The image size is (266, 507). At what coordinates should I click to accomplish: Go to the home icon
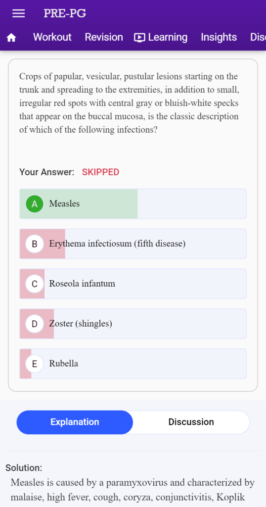click(x=11, y=38)
